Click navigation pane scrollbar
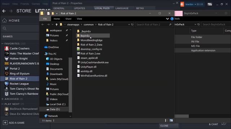Screen dimensions: 231x129 click(x=70, y=85)
